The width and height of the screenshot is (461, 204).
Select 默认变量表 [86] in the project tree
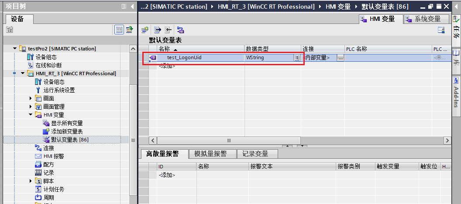(70, 140)
